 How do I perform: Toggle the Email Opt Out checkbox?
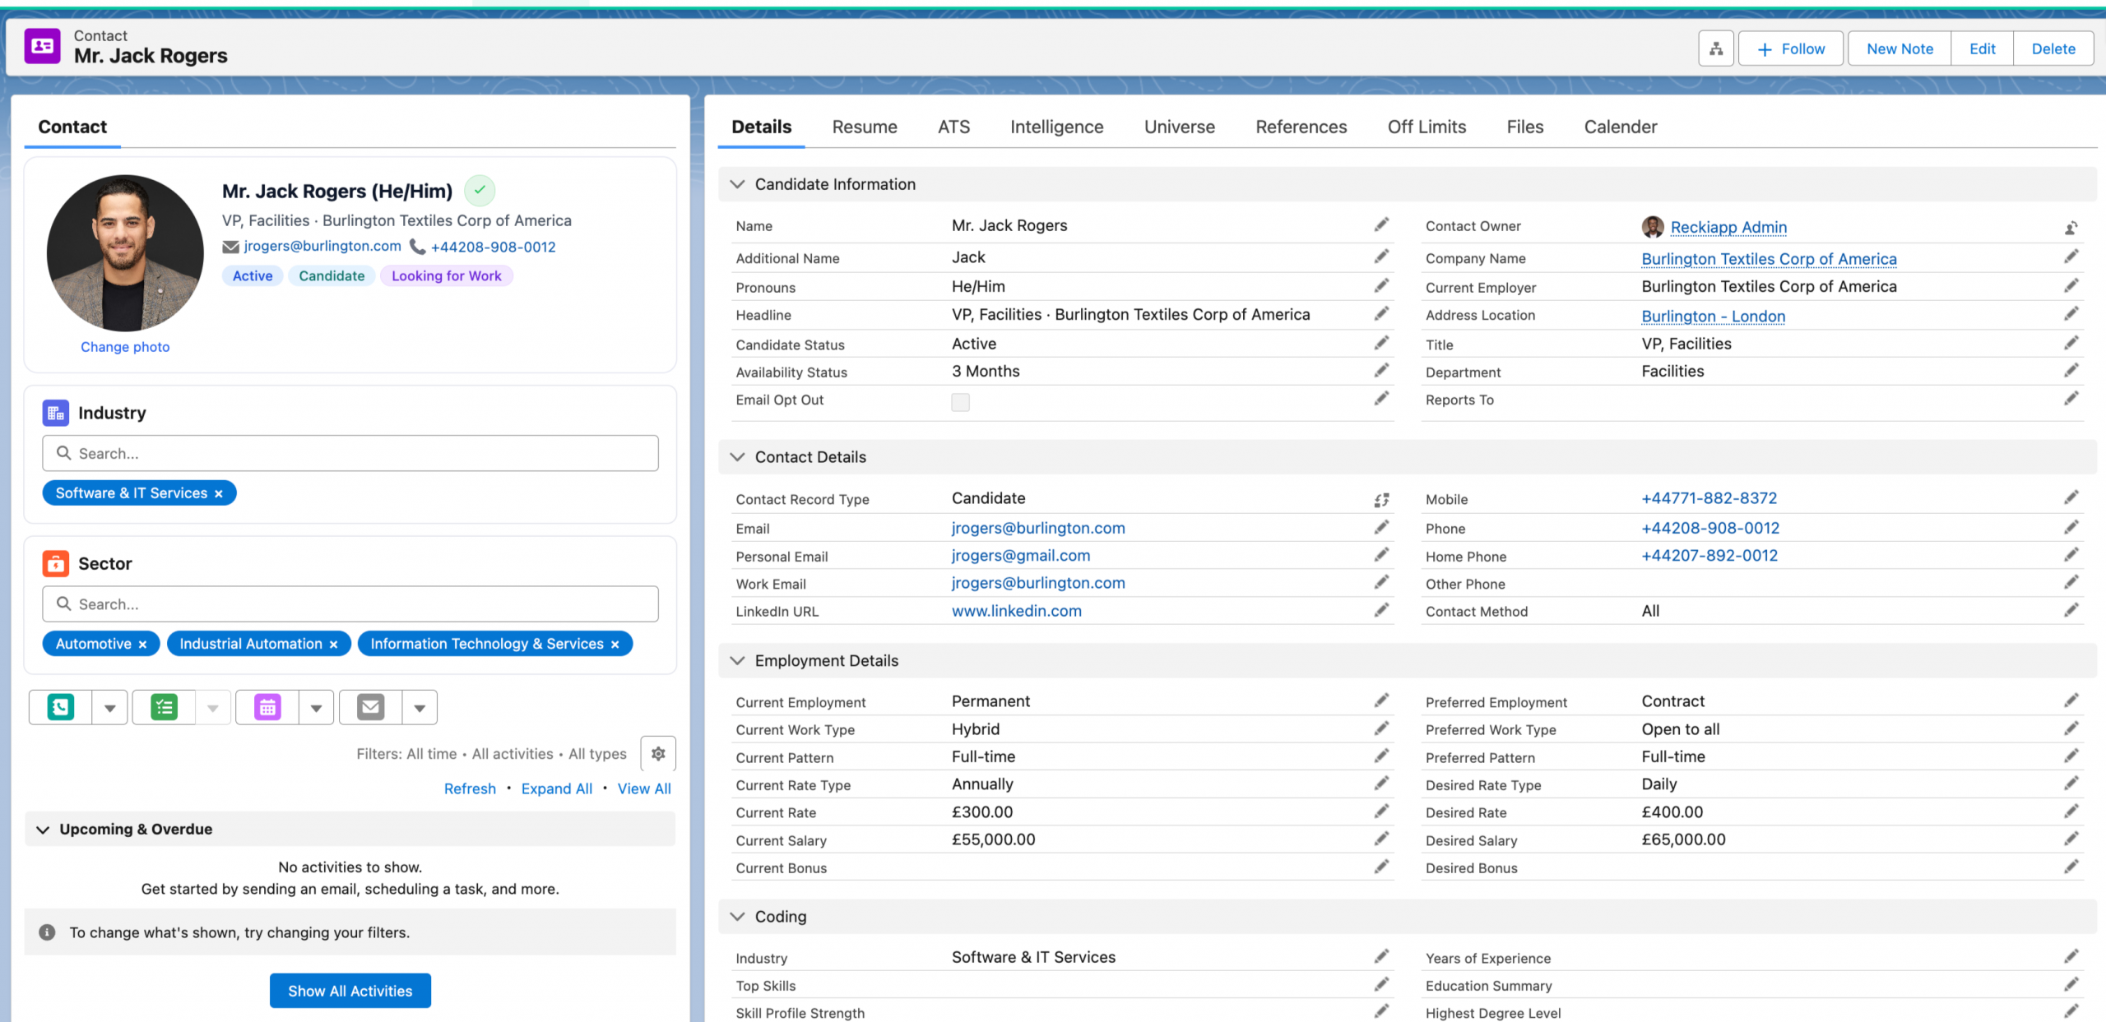click(960, 402)
